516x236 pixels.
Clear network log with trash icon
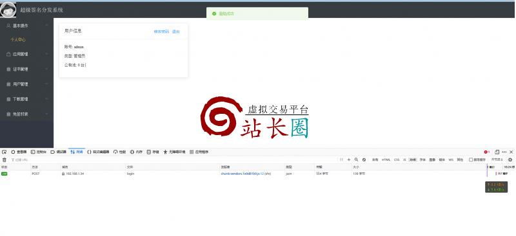pos(5,160)
